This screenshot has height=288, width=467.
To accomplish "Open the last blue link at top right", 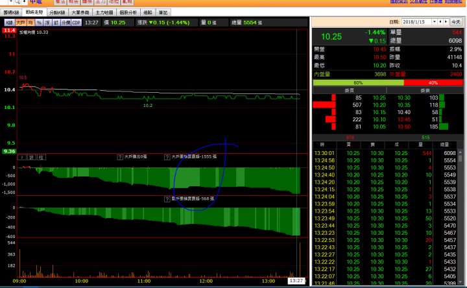I will point(453,1).
